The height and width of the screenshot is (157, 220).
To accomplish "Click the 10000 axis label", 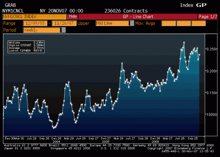I will click(x=212, y=115).
